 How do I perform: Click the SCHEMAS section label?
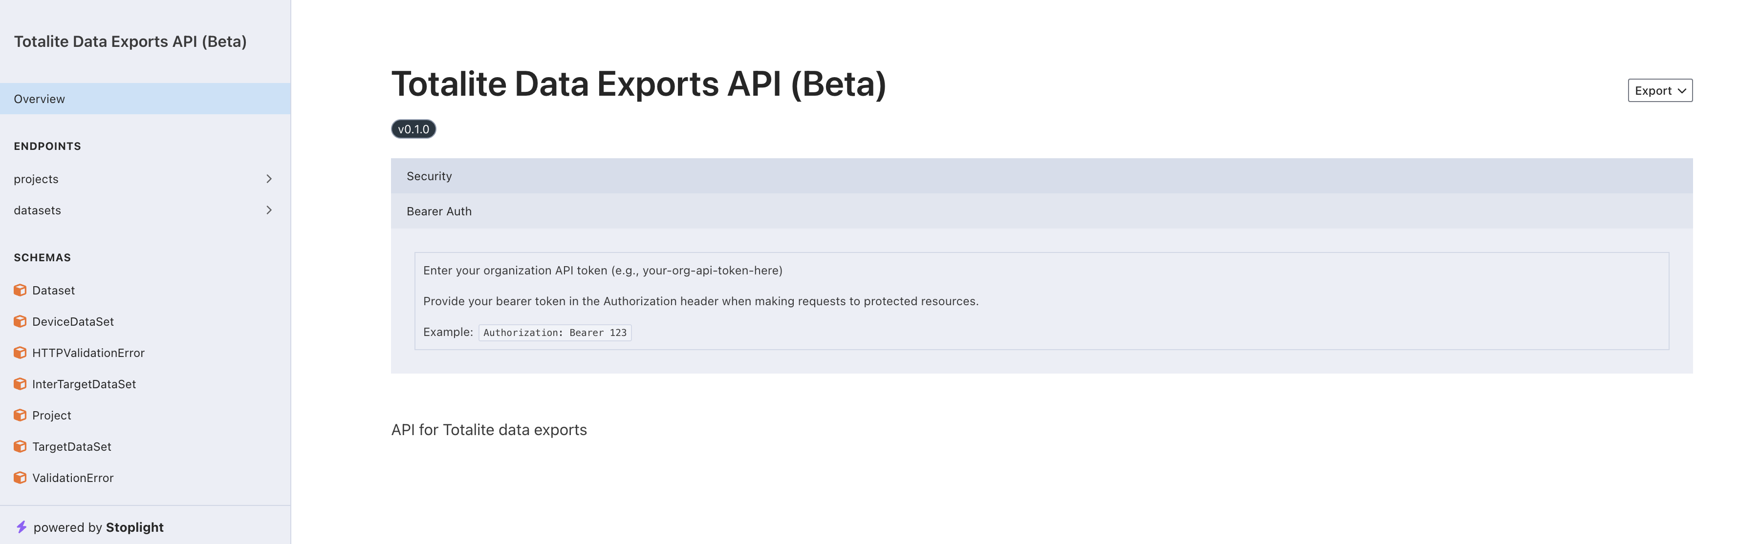point(42,257)
